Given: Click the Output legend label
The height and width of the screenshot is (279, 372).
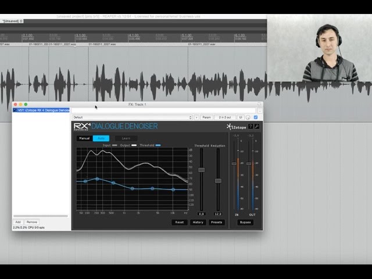Looking at the screenshot, I should tap(125, 145).
